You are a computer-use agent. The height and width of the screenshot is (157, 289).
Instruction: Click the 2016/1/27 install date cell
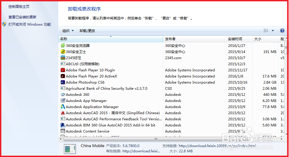pyautogui.click(x=237, y=45)
